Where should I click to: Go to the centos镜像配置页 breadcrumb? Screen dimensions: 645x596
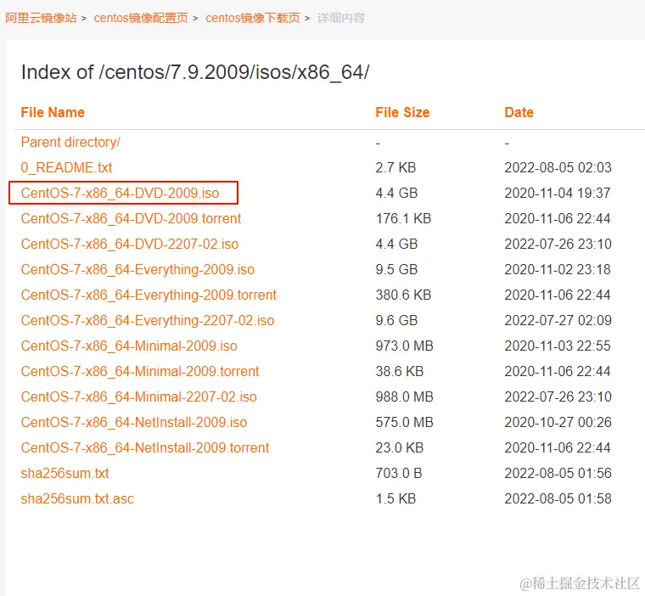pyautogui.click(x=141, y=18)
